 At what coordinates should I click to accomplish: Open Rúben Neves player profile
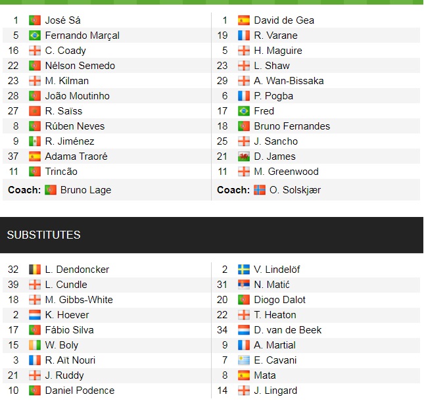point(75,126)
